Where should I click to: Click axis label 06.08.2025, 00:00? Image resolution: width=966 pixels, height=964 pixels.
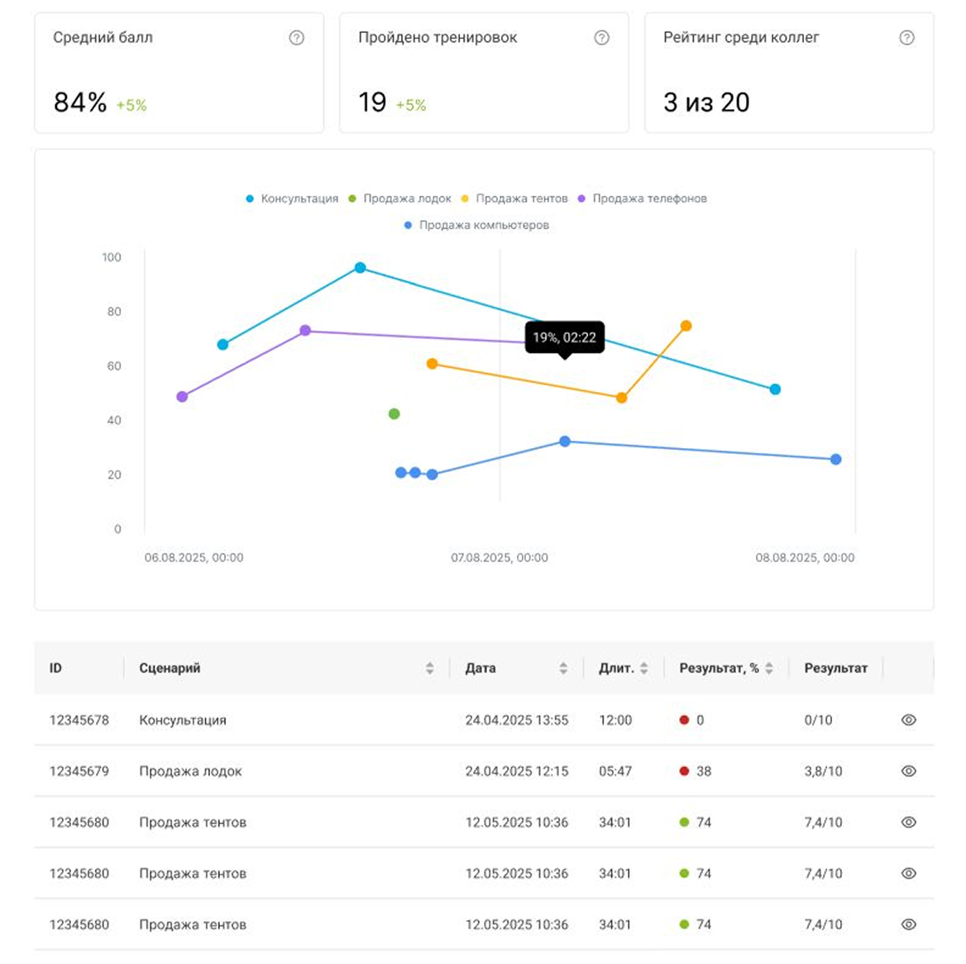[x=194, y=557]
